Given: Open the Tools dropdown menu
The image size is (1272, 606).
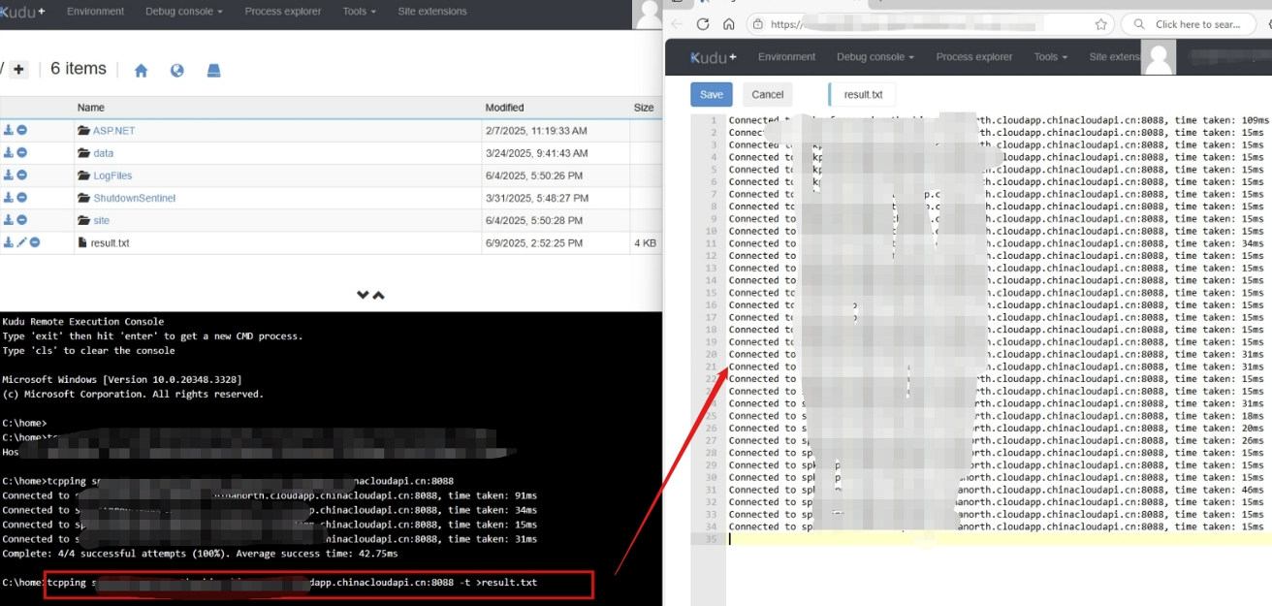Looking at the screenshot, I should (x=1050, y=57).
